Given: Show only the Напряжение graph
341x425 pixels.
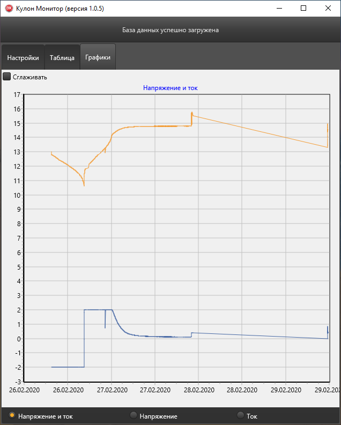Looking at the screenshot, I should 134,416.
